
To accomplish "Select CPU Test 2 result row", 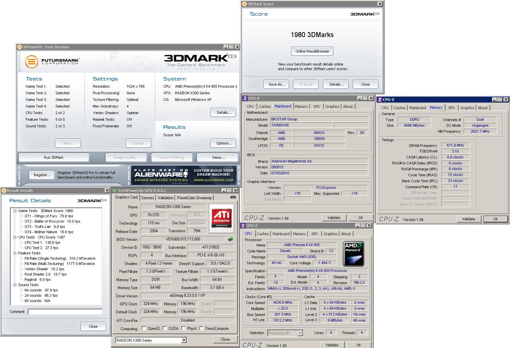I will coord(41,248).
